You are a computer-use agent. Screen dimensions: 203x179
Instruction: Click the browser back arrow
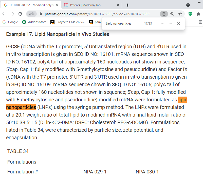(4, 14)
